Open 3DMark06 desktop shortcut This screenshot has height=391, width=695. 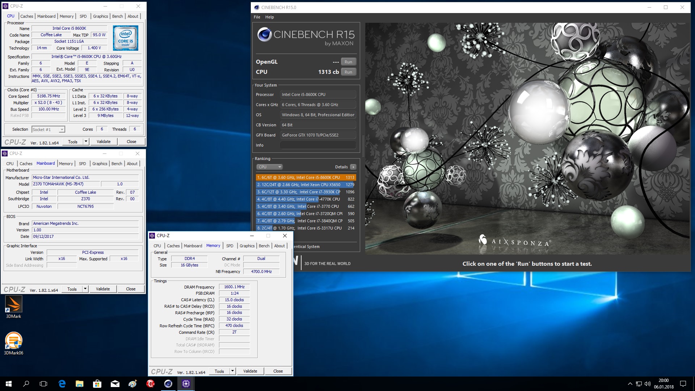coord(14,343)
